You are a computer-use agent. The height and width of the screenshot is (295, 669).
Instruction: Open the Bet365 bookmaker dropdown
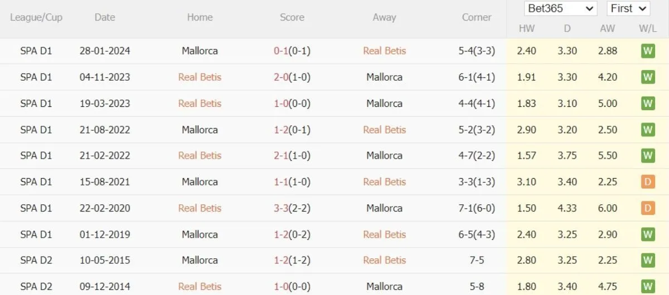(560, 9)
